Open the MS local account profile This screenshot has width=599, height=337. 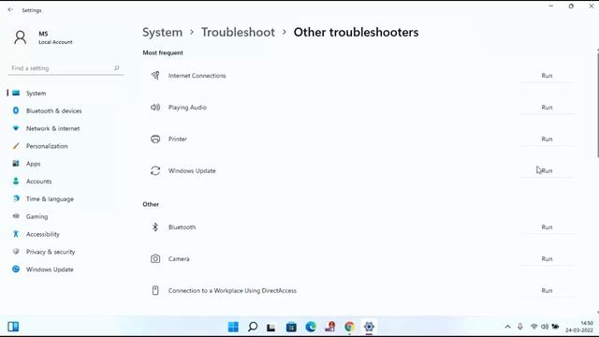[x=43, y=37]
